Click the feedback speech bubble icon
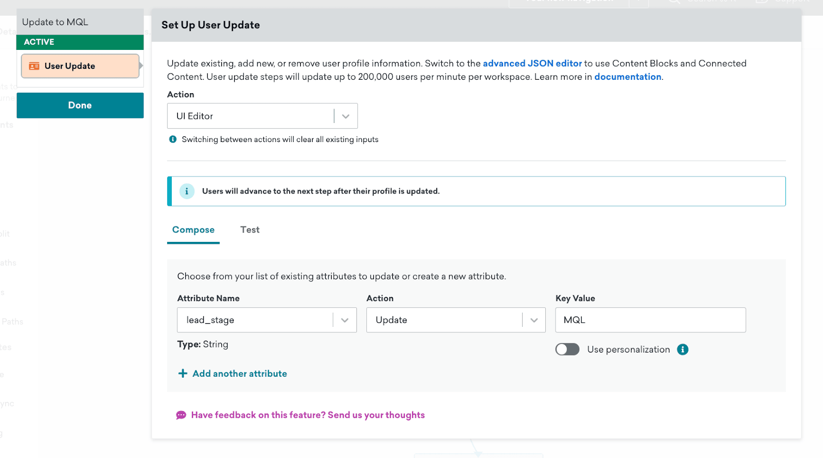Image resolution: width=823 pixels, height=458 pixels. [x=181, y=415]
